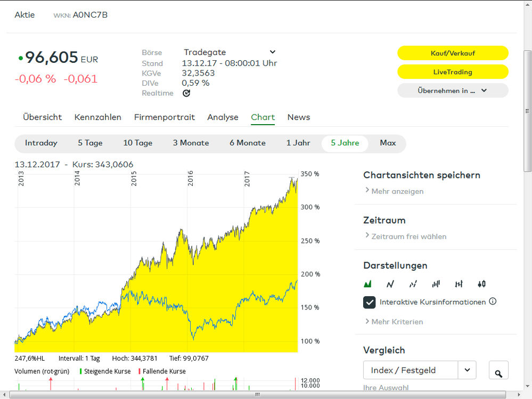
Task: Select the dotted line chart style
Action: 413,283
